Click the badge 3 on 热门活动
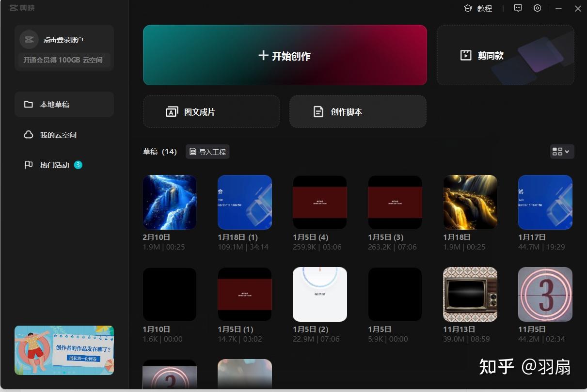Image resolution: width=587 pixels, height=392 pixels. point(78,165)
